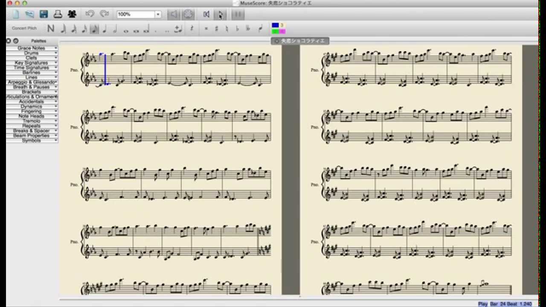Expand the Clefs palette
The image size is (546, 307).
[32, 58]
